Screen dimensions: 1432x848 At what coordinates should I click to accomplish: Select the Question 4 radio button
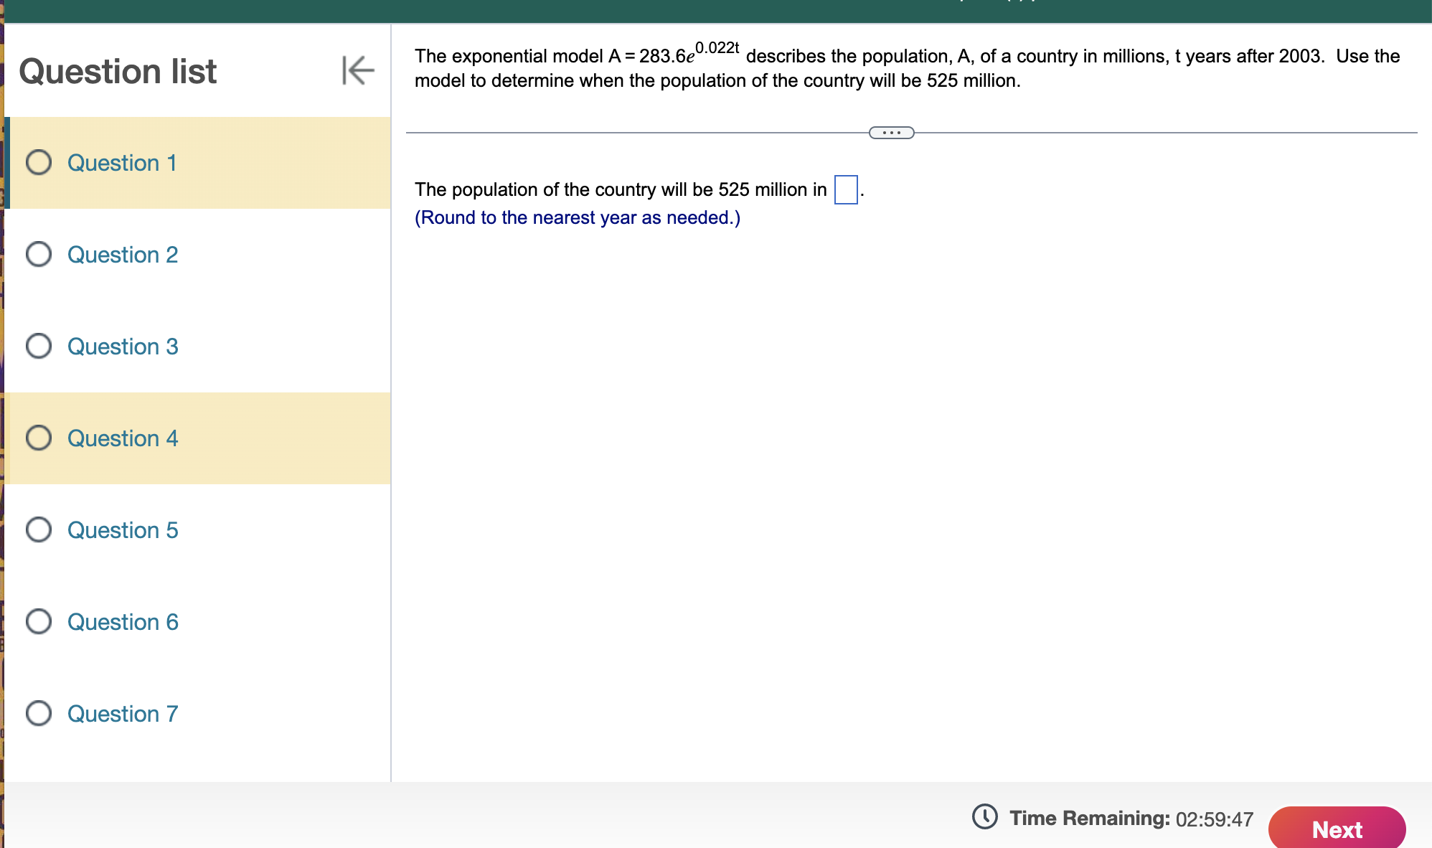click(x=39, y=438)
